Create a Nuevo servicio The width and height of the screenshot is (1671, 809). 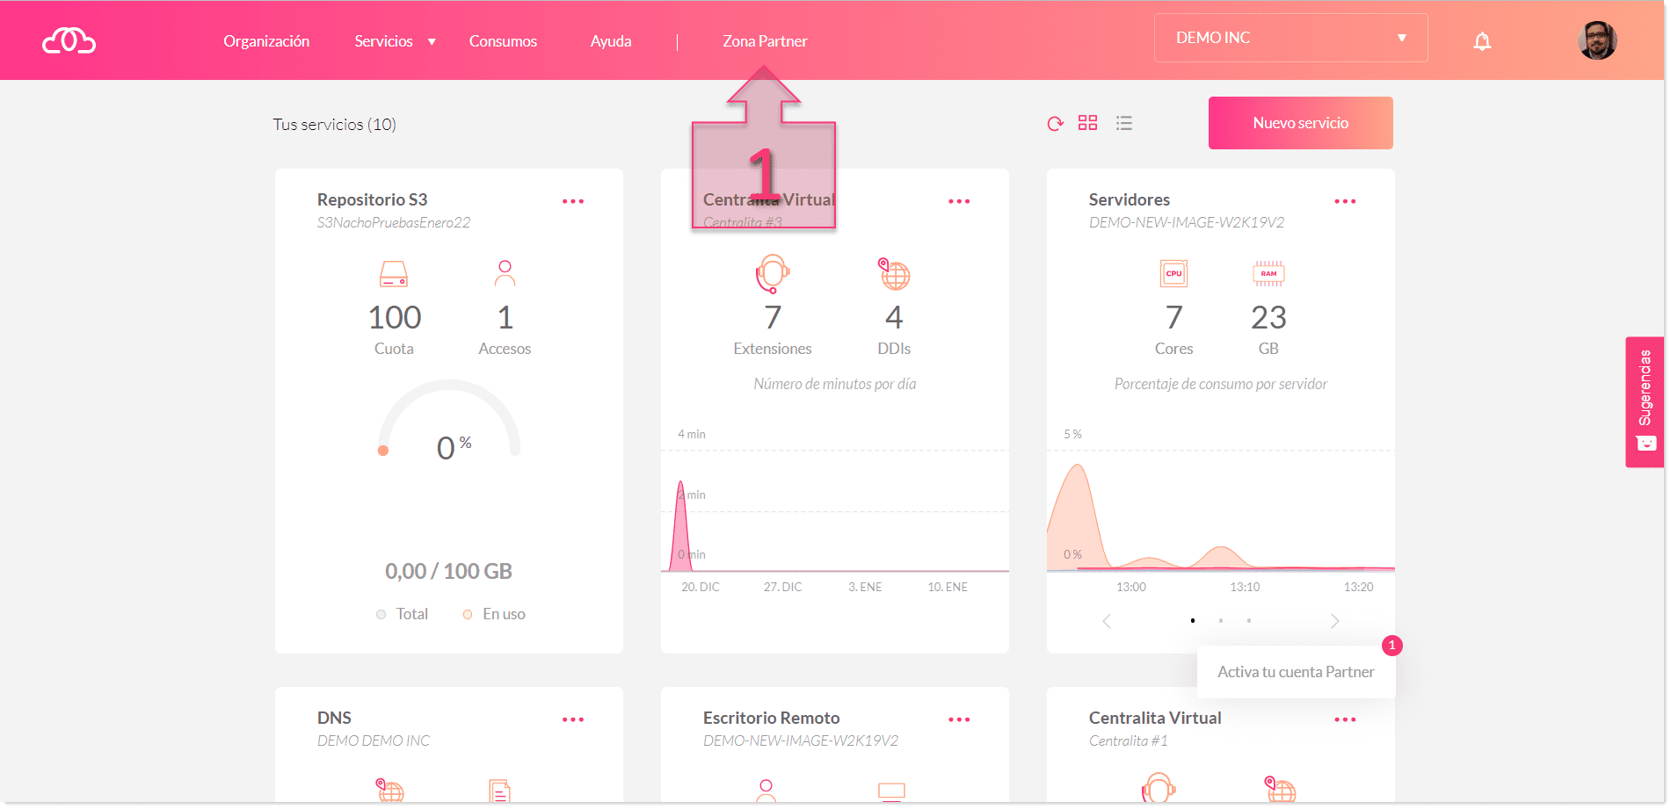pos(1300,123)
